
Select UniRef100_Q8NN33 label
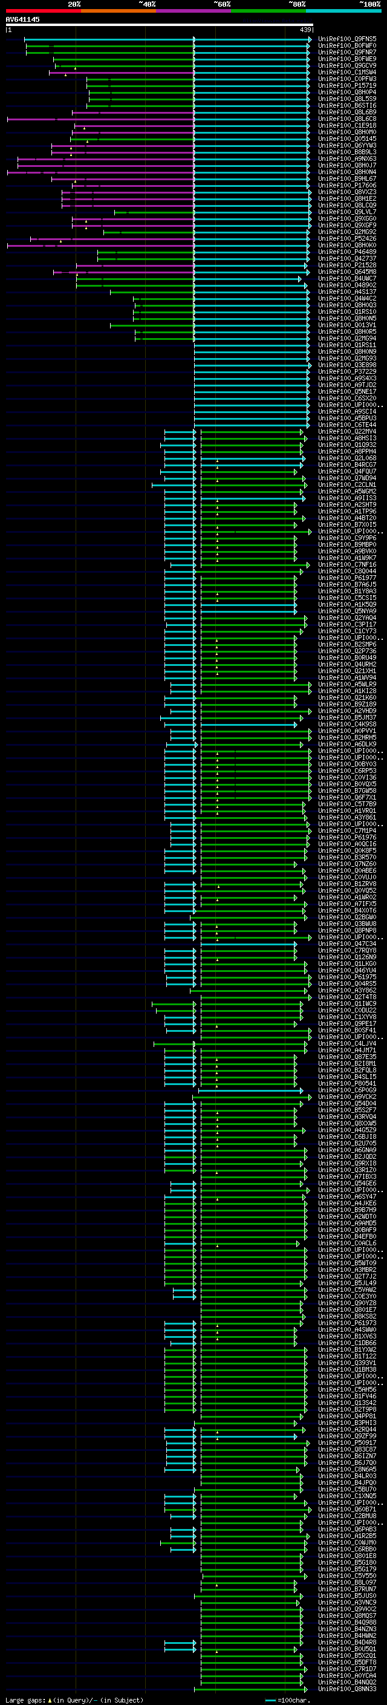tap(346, 1689)
